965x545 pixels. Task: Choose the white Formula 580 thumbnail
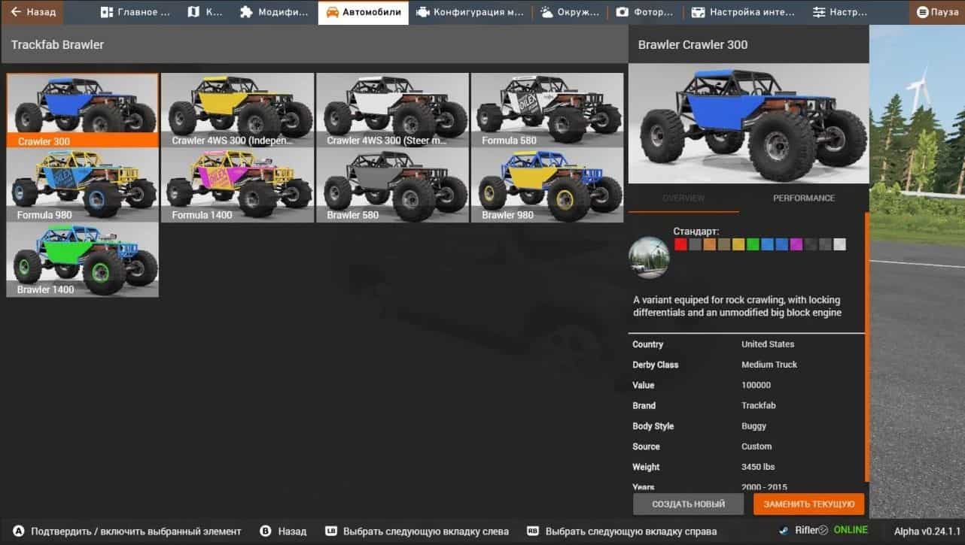[x=547, y=111]
